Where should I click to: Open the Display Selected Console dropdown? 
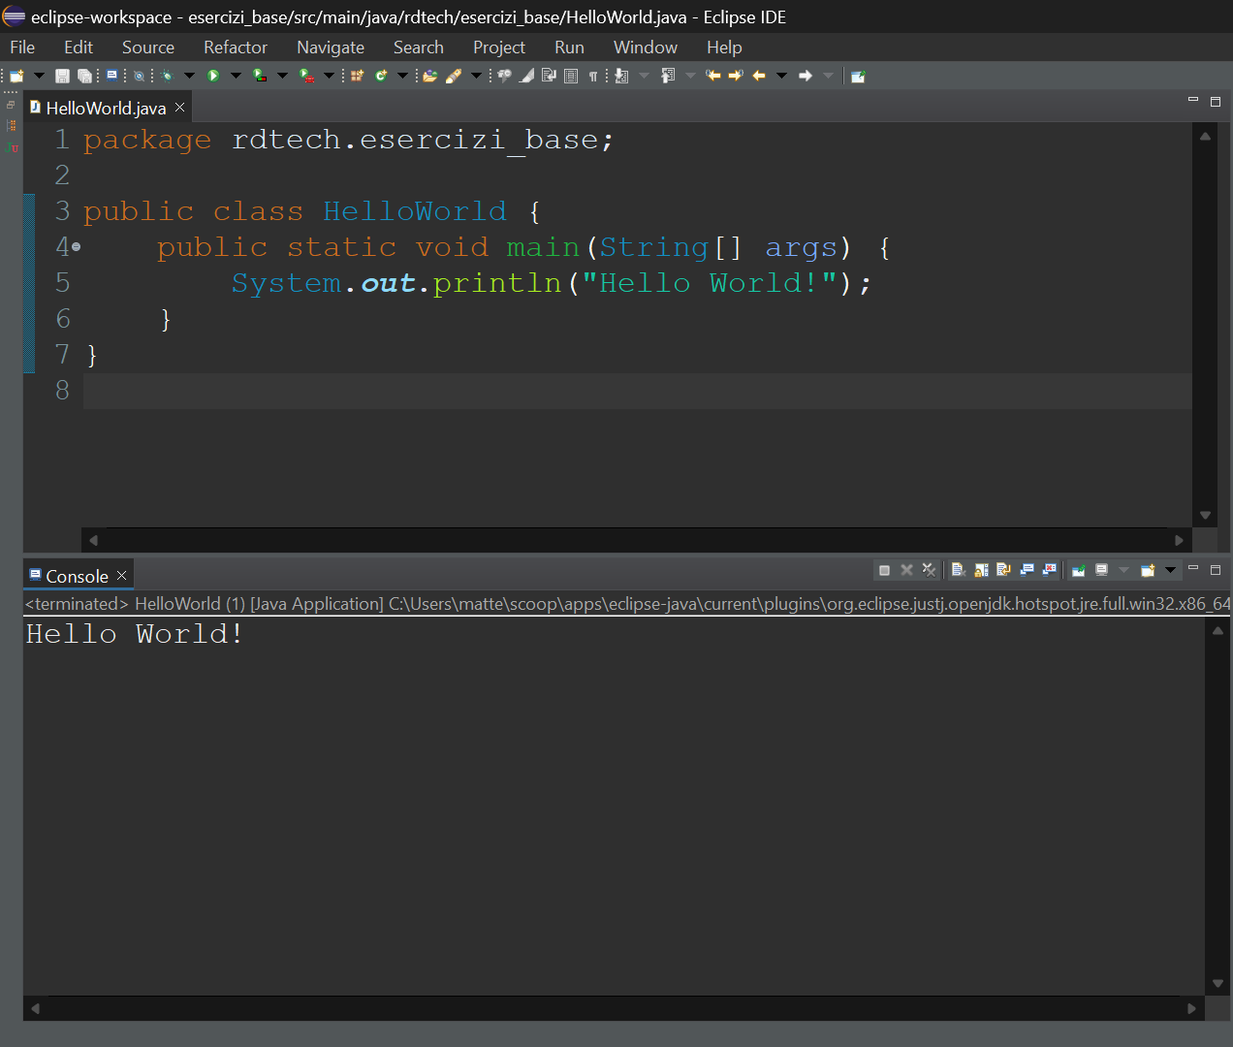tap(1122, 570)
